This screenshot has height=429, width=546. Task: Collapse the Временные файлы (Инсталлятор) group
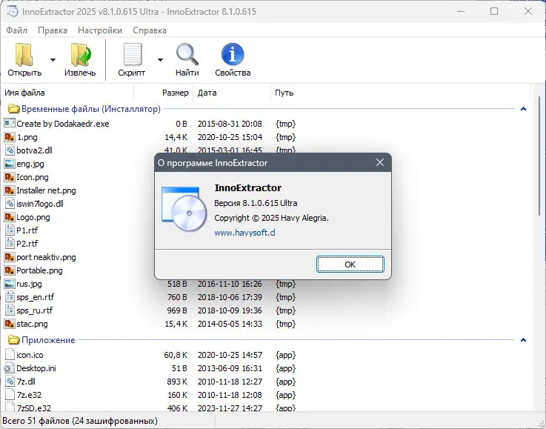pos(523,109)
